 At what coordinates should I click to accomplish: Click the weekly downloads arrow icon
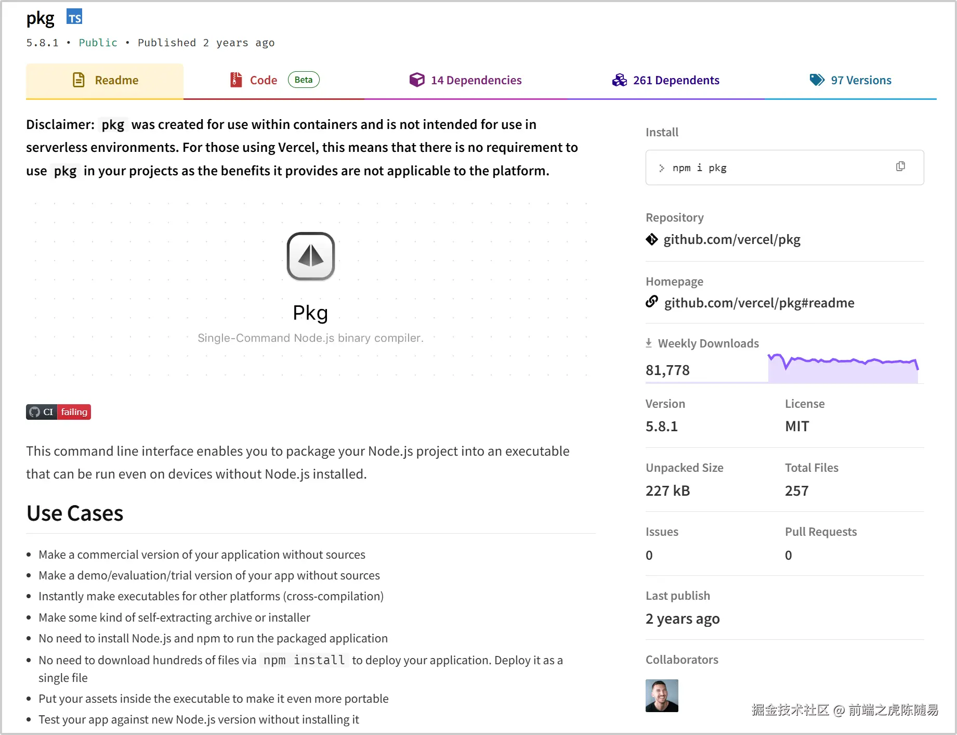point(649,343)
